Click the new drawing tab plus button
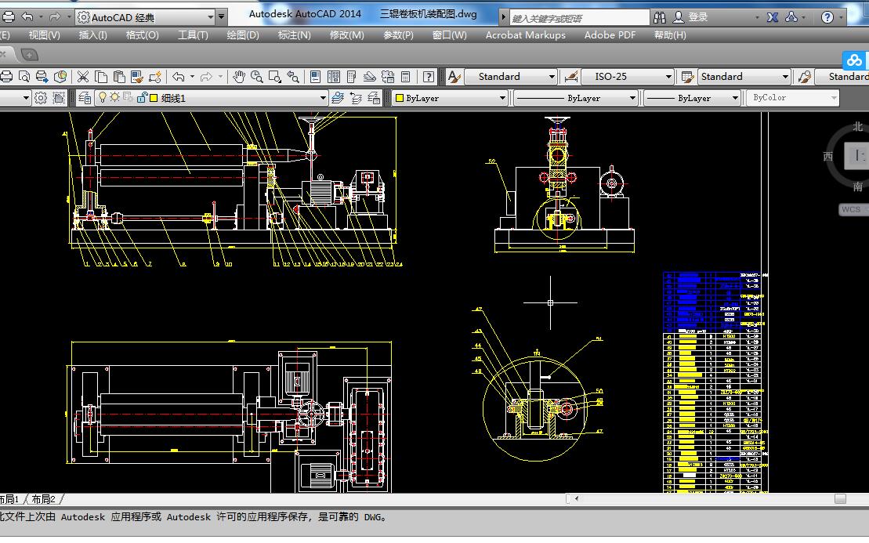This screenshot has height=543, width=869. 29,55
